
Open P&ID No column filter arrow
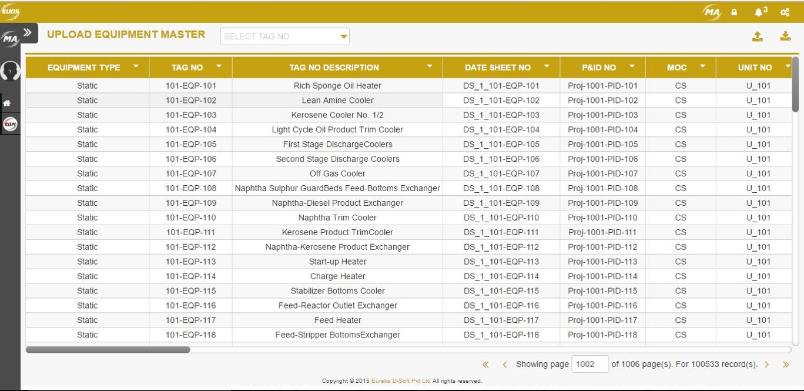(x=632, y=66)
